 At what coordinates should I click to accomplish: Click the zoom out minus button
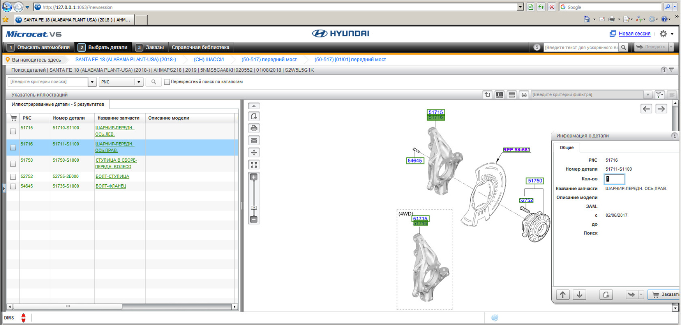[254, 220]
